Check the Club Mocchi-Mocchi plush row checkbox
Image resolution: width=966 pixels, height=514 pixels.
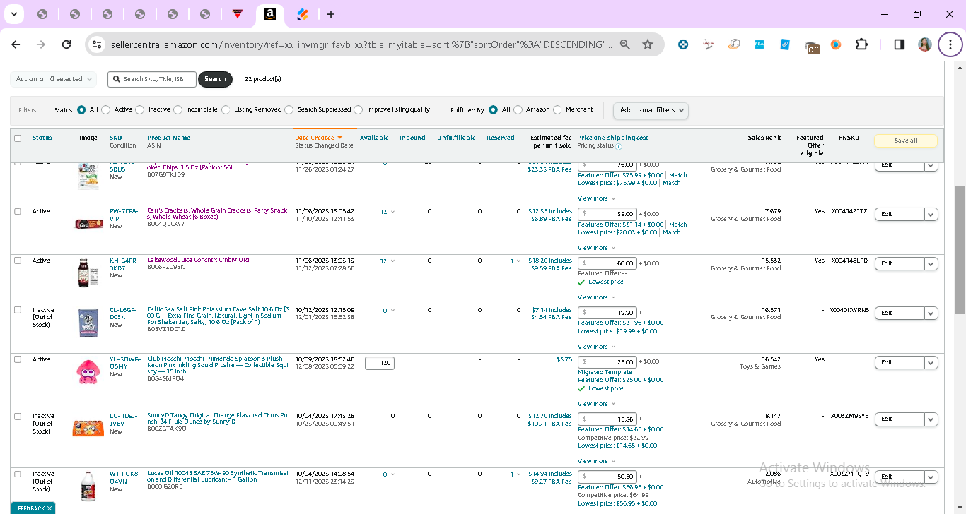(x=18, y=359)
